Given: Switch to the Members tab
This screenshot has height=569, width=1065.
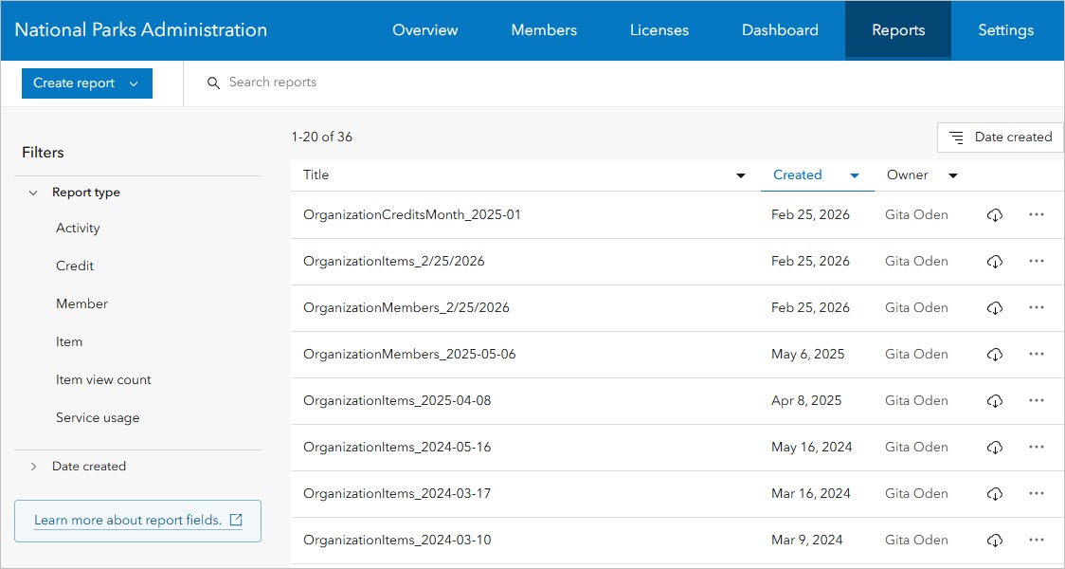Looking at the screenshot, I should (x=544, y=30).
